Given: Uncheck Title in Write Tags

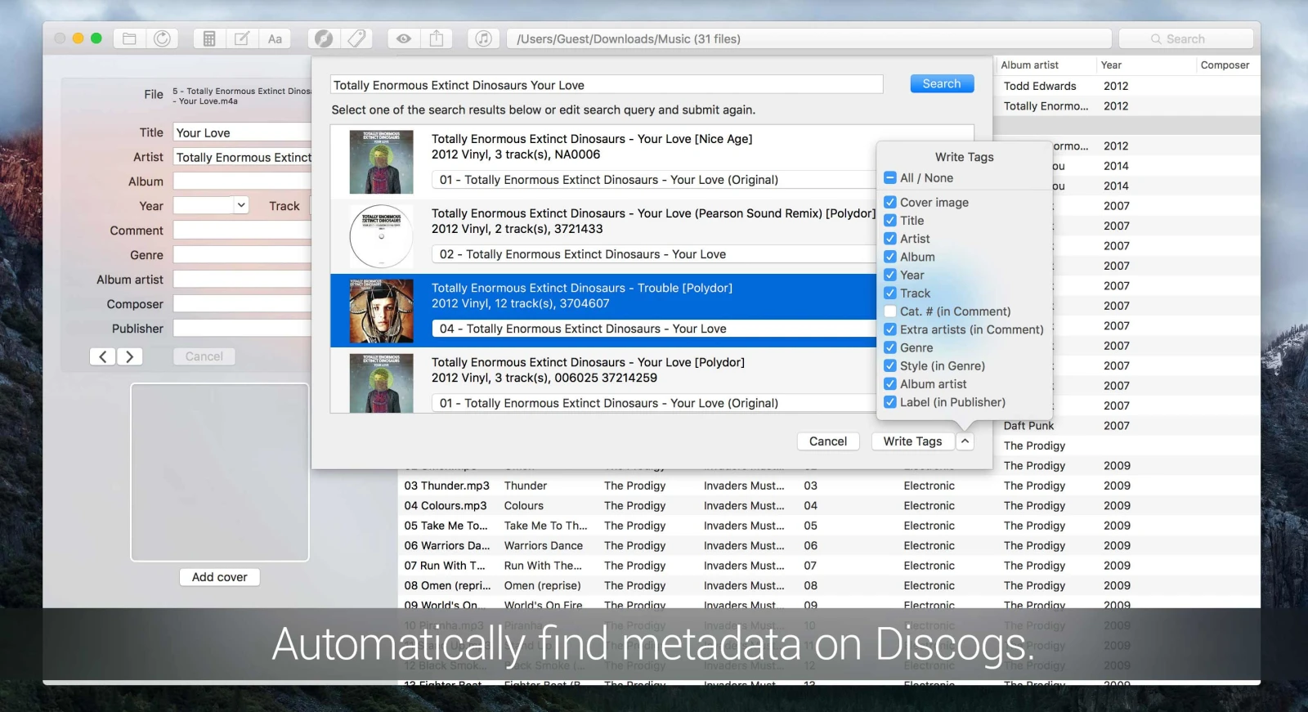Looking at the screenshot, I should pyautogui.click(x=890, y=221).
